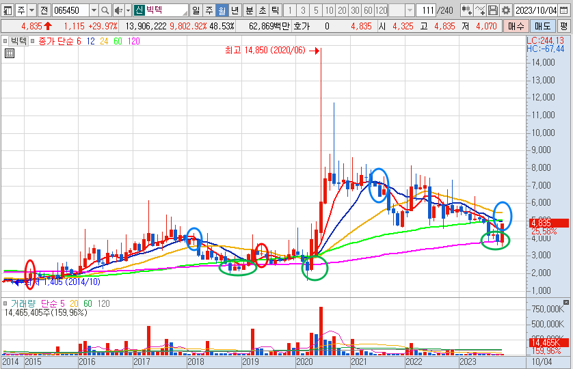Select the magenta 120 moving average label

click(x=134, y=41)
